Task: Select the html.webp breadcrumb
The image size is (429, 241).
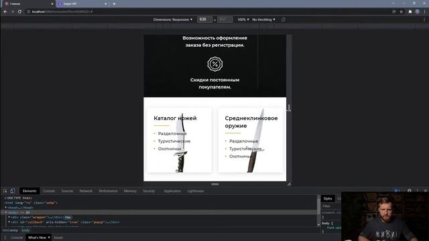Action: [10, 230]
